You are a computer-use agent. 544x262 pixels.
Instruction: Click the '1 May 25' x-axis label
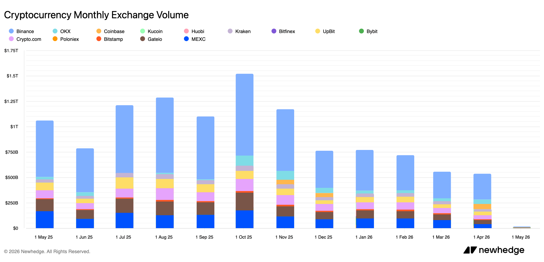point(44,237)
